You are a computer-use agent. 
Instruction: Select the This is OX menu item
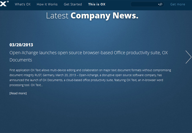97,4
